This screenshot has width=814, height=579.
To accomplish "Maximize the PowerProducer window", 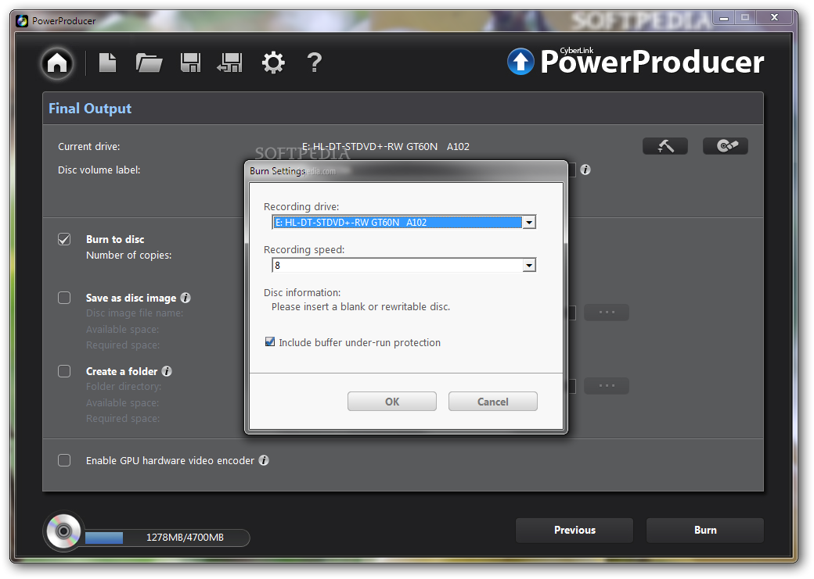I will [745, 18].
